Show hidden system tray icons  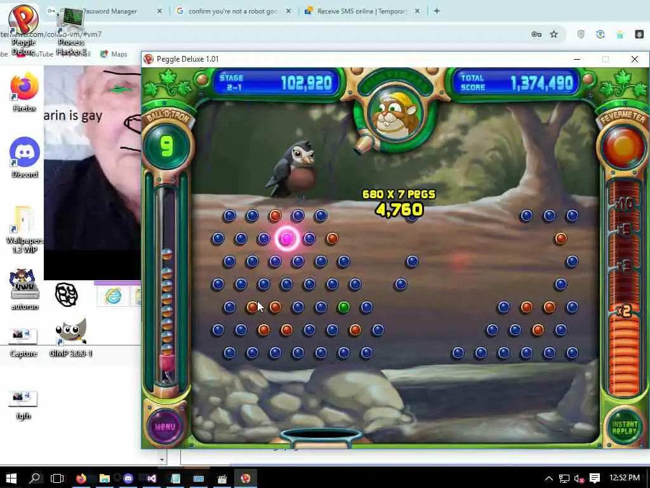tap(549, 478)
